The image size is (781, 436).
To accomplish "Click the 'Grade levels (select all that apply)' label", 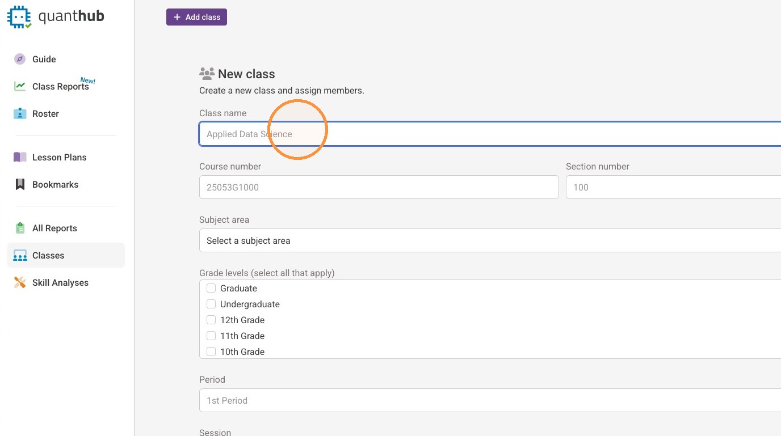I will (x=267, y=273).
